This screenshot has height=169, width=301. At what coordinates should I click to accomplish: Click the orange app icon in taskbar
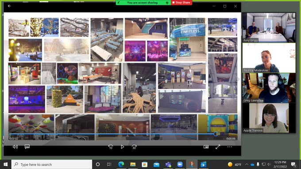pos(192,165)
